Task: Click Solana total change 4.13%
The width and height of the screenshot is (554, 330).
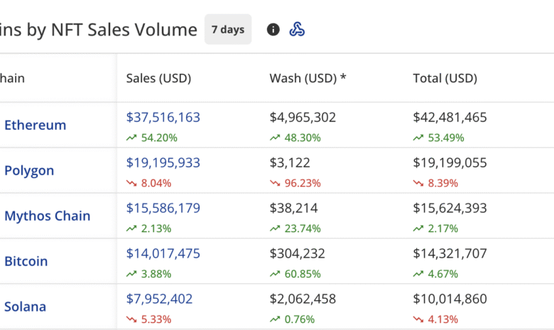Action: pos(435,319)
